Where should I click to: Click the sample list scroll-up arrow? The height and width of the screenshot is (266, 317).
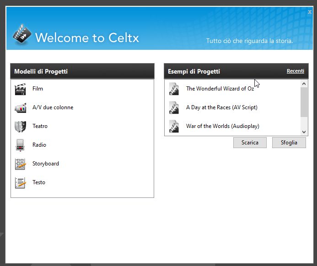(304, 84)
